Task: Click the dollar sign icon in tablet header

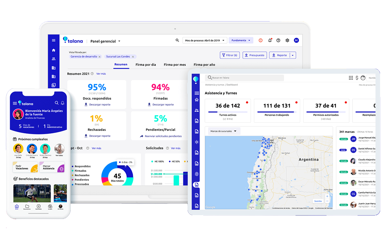Action: tap(357, 78)
